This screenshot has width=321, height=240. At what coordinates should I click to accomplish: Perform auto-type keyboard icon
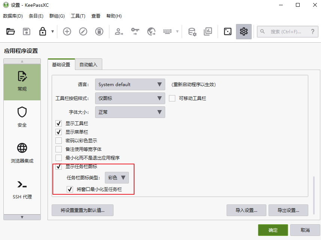[x=167, y=31]
